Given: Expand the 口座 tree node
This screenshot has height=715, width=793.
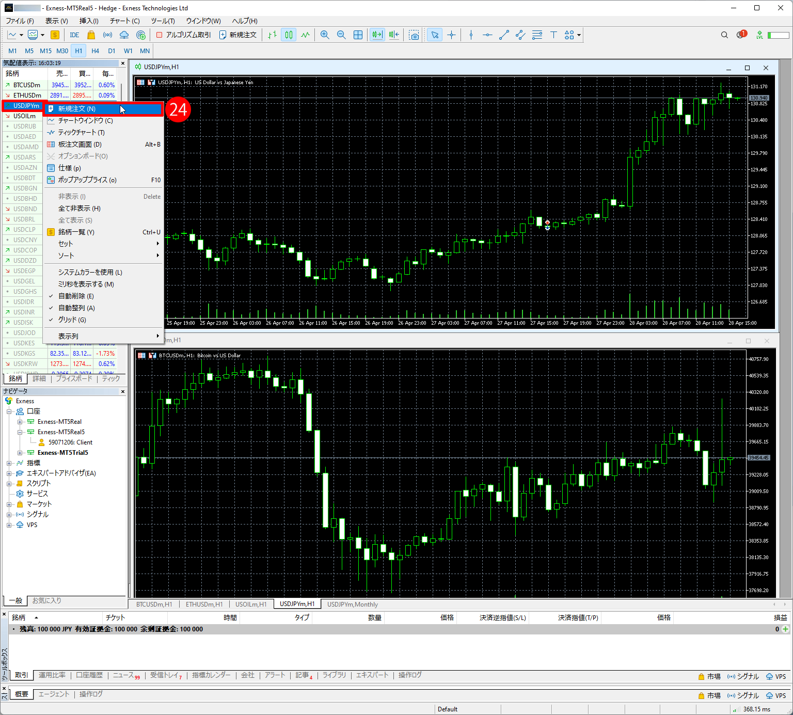Looking at the screenshot, I should (x=9, y=411).
